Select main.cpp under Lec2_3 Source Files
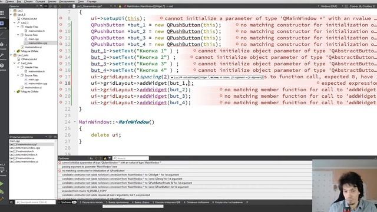The image size is (377, 212). [x=33, y=39]
